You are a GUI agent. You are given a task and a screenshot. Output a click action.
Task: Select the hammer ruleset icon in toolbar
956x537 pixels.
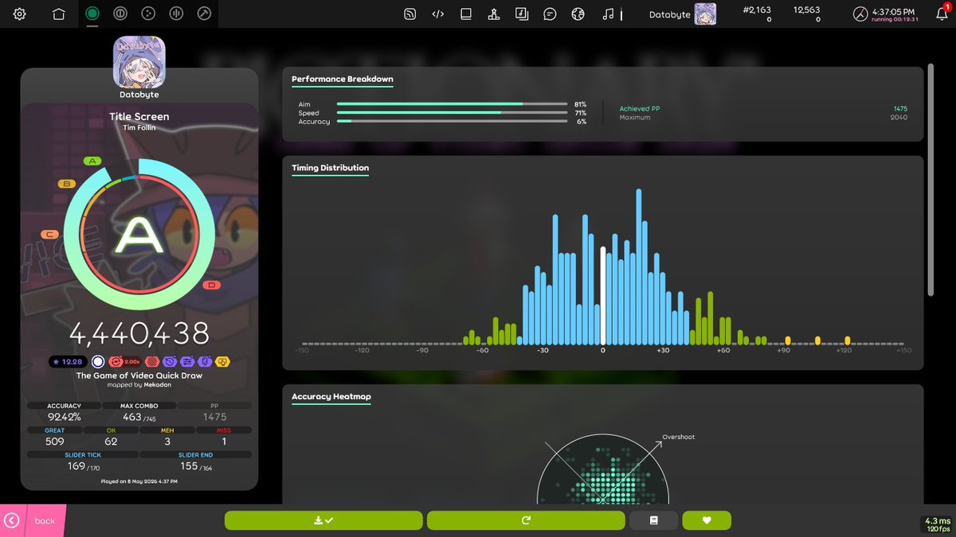coord(204,14)
